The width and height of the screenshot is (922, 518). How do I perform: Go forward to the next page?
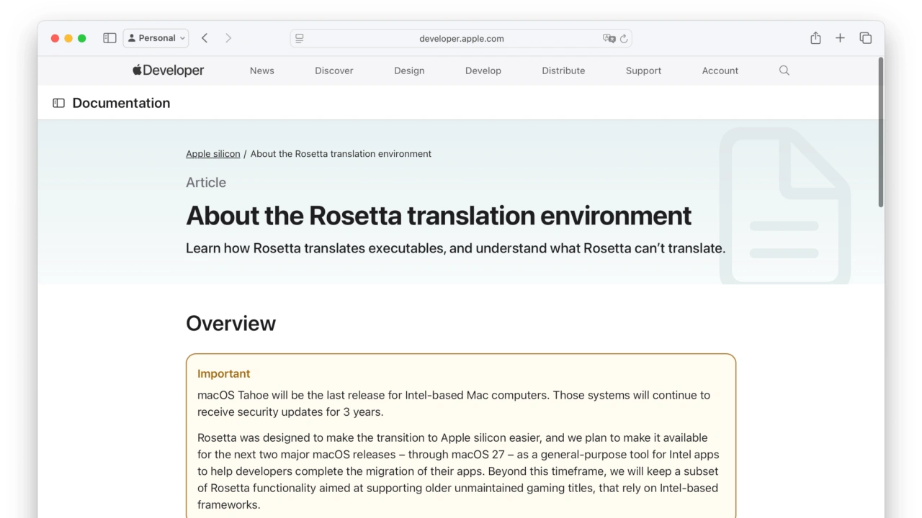(228, 38)
